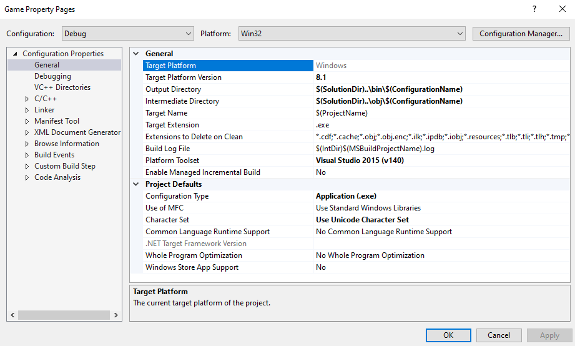Expand the C/C++ tree node
Viewport: 575px width, 346px height.
[27, 99]
